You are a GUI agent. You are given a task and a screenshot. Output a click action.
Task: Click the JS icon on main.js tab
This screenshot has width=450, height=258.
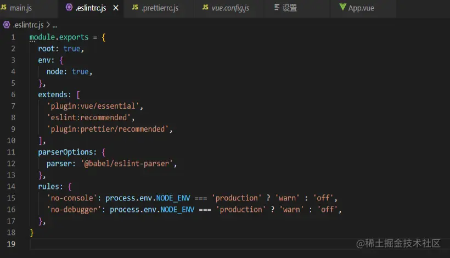pos(4,8)
